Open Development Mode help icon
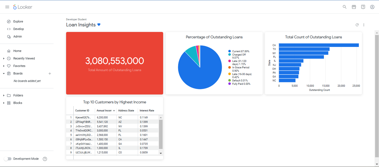Screen dimensions: 379x167 point(45,159)
